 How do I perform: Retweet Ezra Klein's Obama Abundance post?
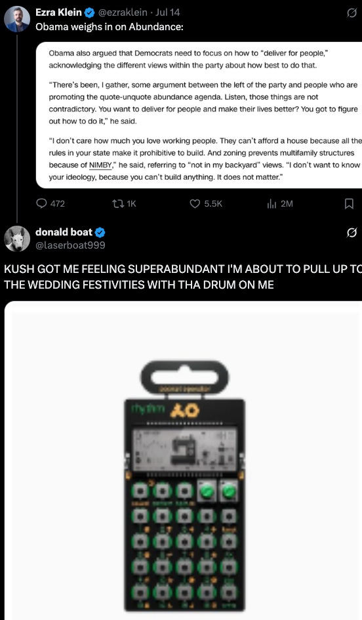coord(124,203)
